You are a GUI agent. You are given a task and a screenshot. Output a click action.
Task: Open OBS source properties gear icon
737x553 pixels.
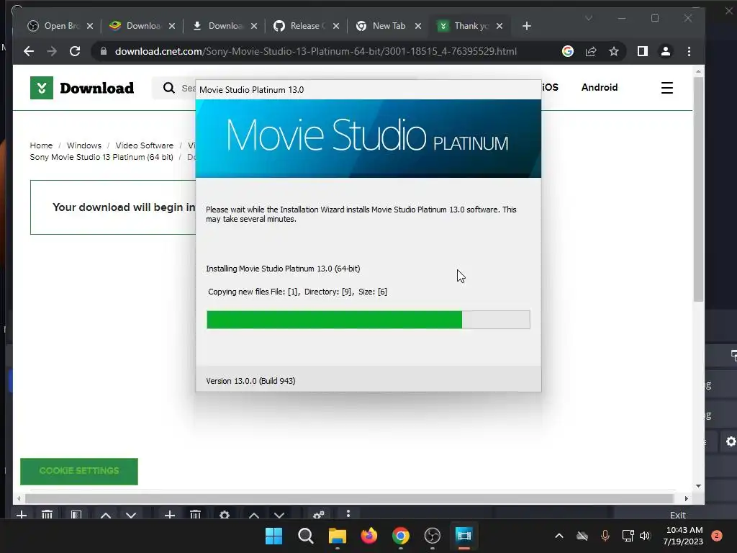tap(225, 515)
